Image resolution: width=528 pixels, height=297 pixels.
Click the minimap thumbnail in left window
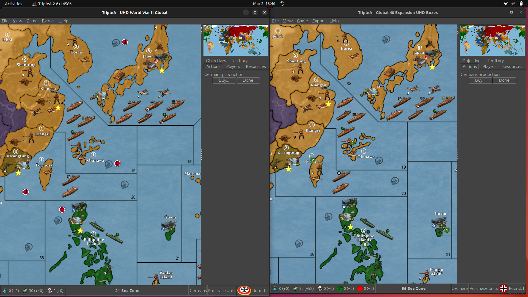236,40
